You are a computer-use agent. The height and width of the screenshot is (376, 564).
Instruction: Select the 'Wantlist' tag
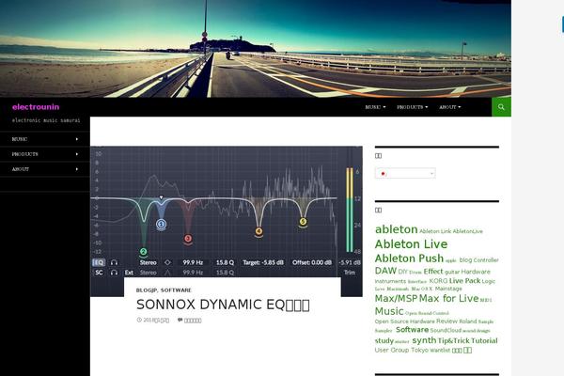pos(440,350)
